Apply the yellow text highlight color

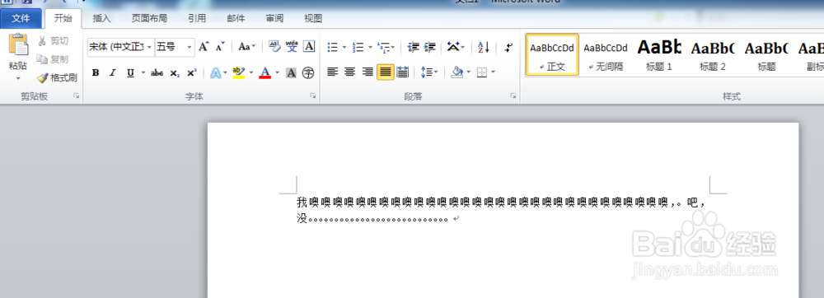pos(239,73)
